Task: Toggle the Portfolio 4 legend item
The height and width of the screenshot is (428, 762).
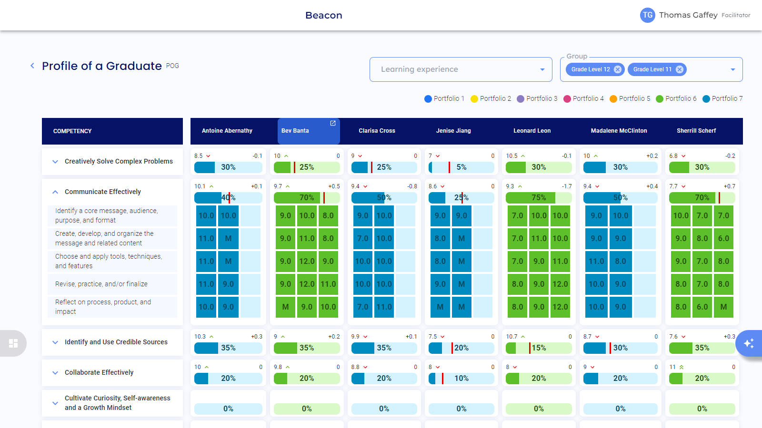Action: point(583,98)
